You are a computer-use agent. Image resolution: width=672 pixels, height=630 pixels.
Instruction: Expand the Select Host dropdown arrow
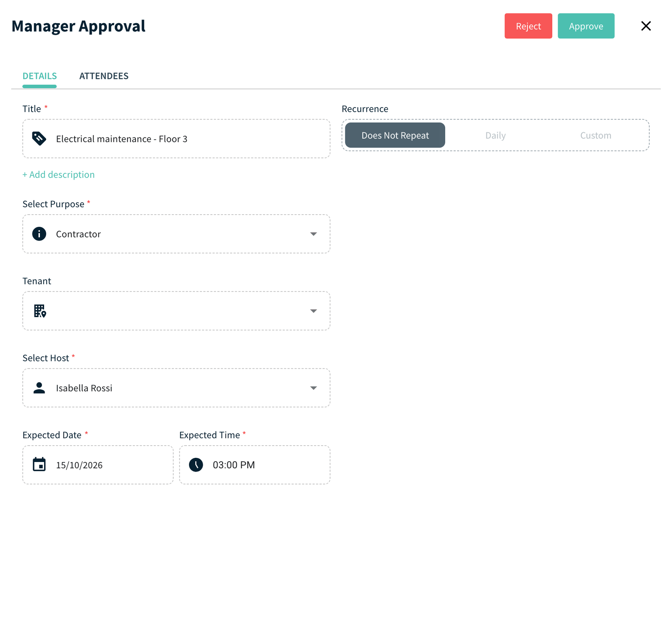313,388
